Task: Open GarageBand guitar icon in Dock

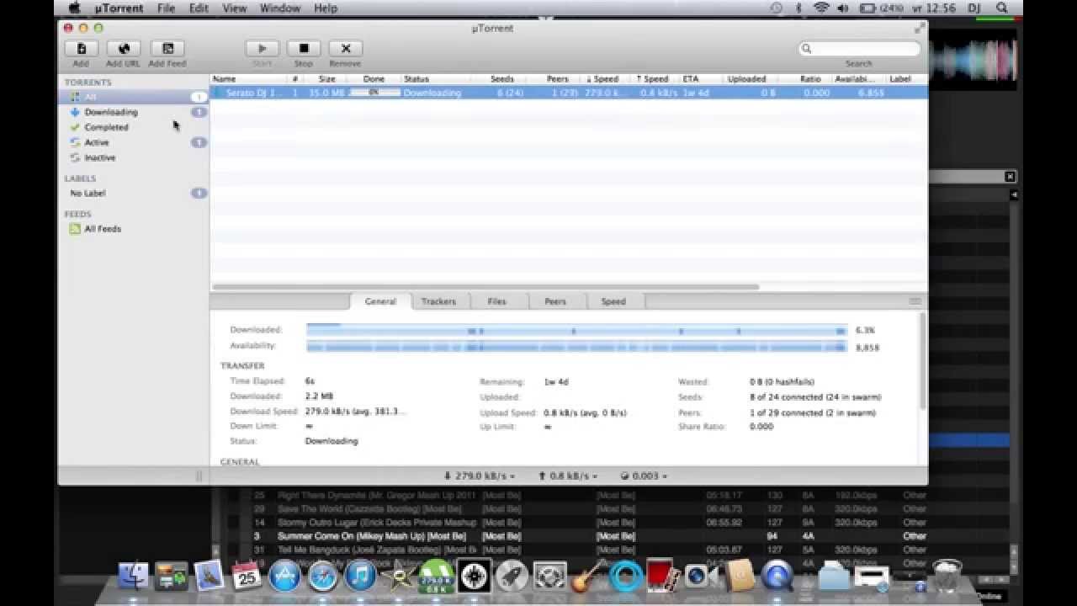Action: (588, 577)
